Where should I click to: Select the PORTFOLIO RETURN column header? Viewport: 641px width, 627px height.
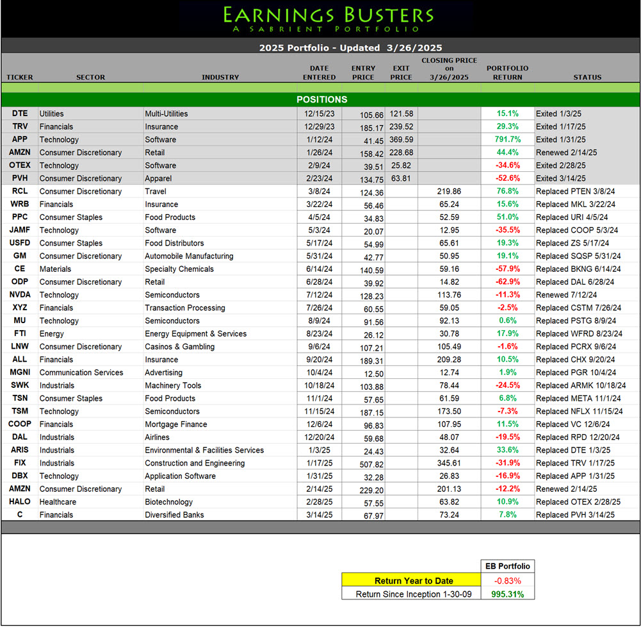507,72
